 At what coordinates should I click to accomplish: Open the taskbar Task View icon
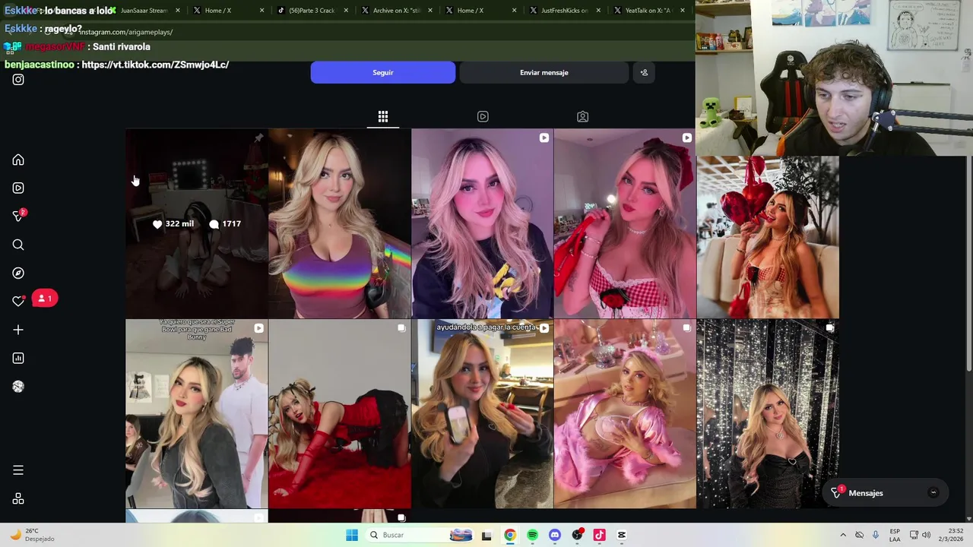point(486,535)
